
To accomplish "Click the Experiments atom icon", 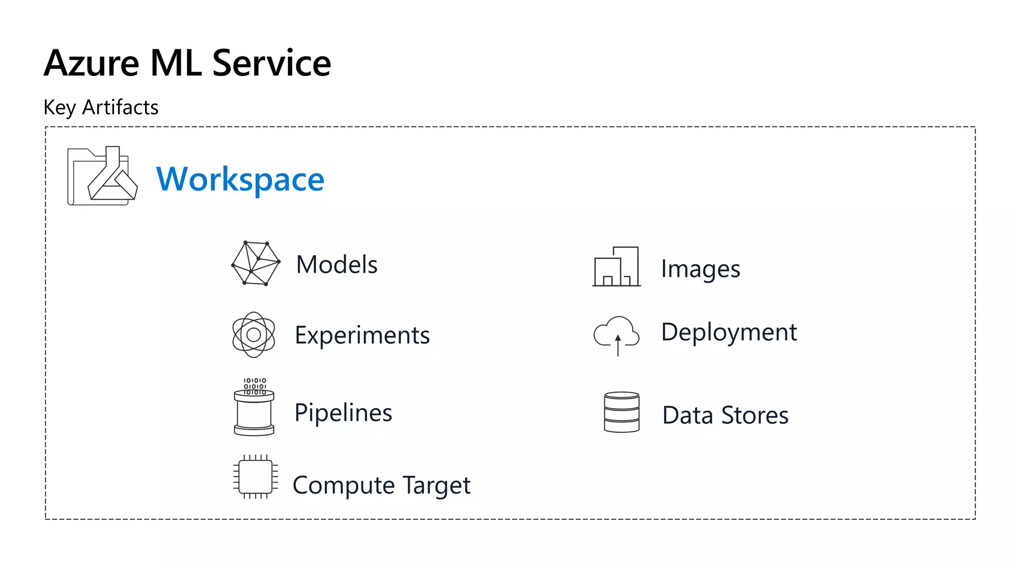I will (254, 335).
